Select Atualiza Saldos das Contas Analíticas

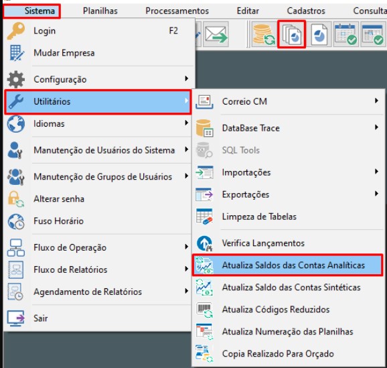pyautogui.click(x=287, y=265)
